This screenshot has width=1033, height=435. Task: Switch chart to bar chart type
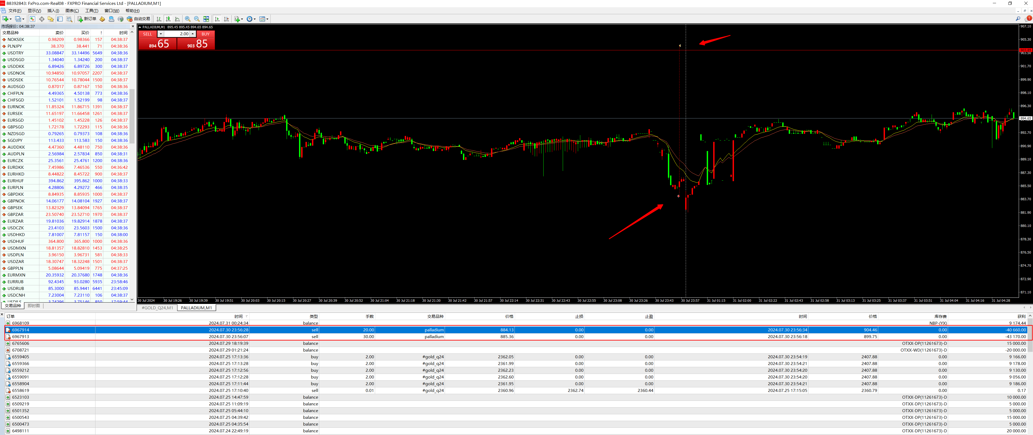click(159, 19)
